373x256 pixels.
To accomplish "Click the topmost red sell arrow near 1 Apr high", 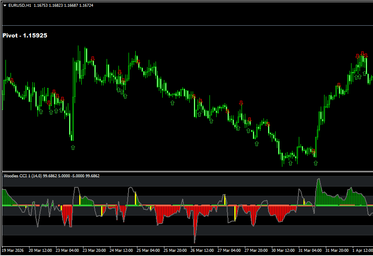I will 362,53.
